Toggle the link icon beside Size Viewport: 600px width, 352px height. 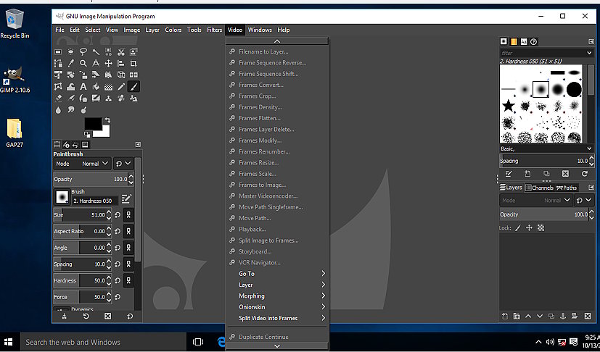(x=128, y=214)
